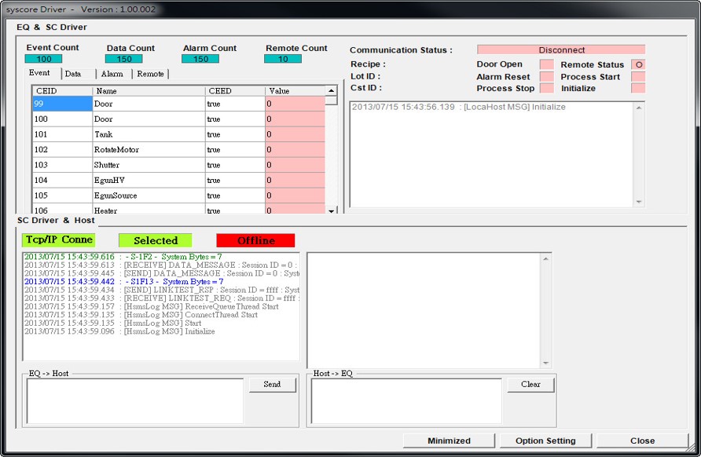Click the Minimized button
The width and height of the screenshot is (701, 457).
coord(449,441)
